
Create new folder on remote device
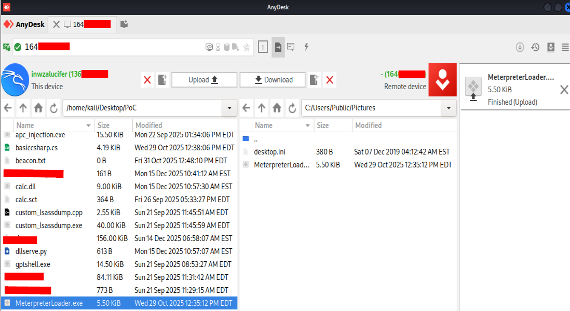pyautogui.click(x=314, y=80)
